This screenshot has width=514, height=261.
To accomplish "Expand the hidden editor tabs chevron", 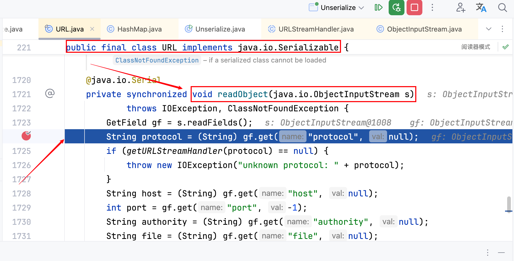I will pyautogui.click(x=488, y=29).
